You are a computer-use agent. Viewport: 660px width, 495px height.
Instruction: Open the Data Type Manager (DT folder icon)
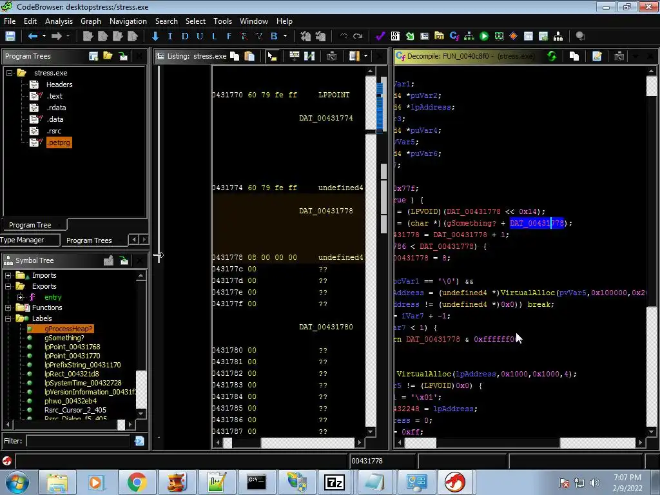tap(439, 36)
